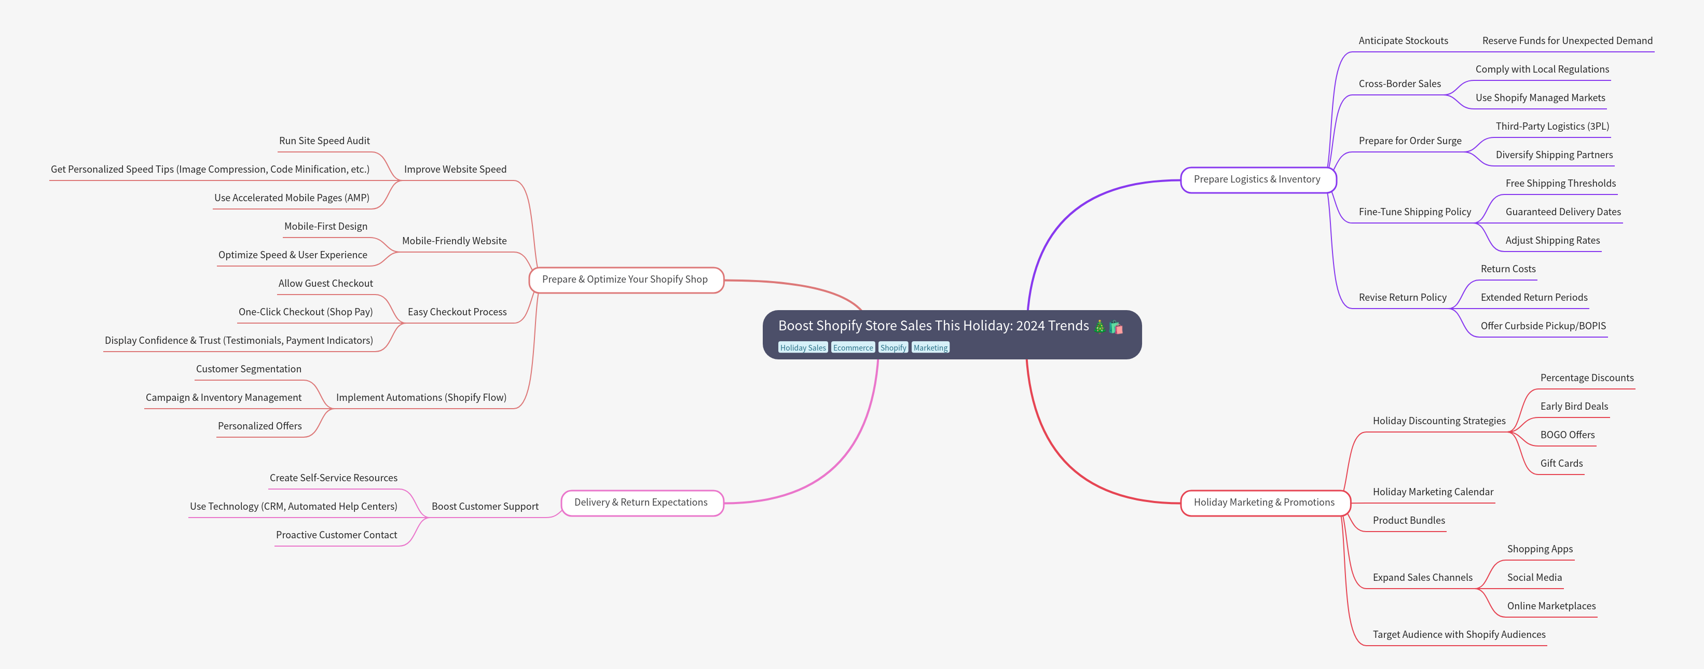Click the 'BOGO Offers' subtopic
Viewport: 1704px width, 669px height.
[x=1567, y=435]
